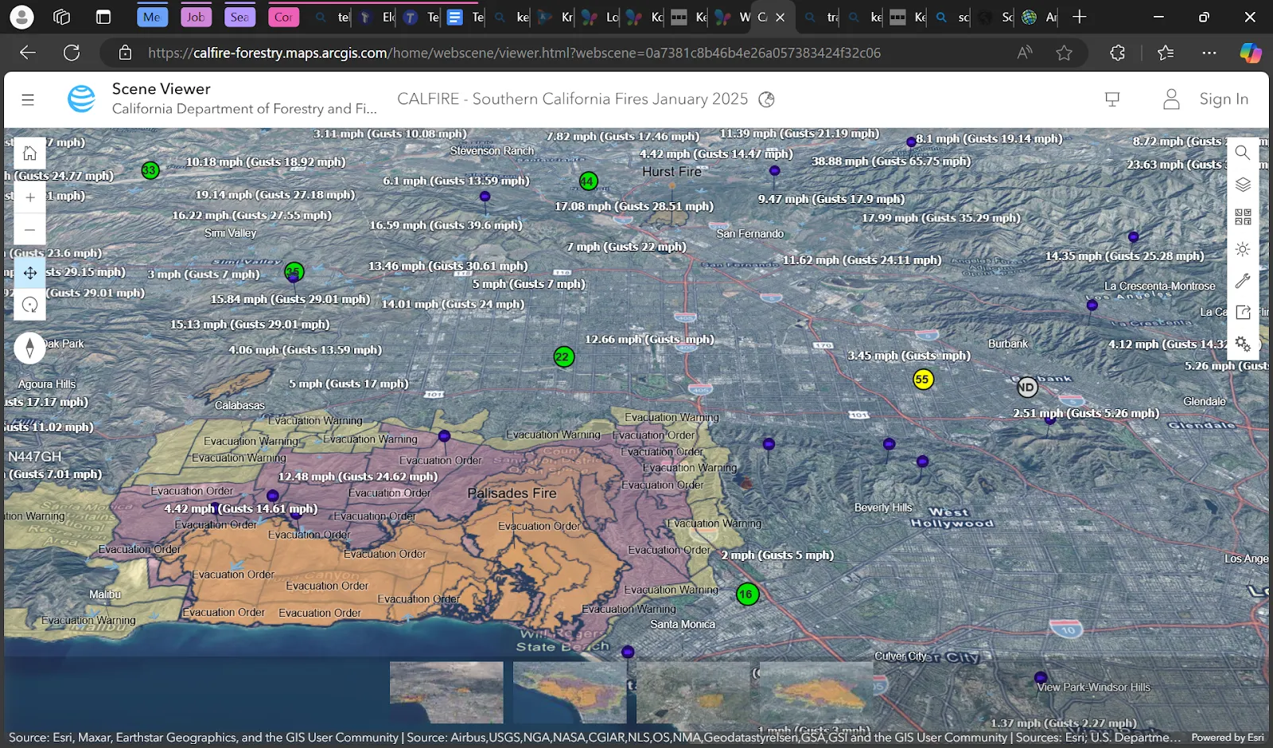Toggle the Rotate navigation mode
The width and height of the screenshot is (1273, 748).
(29, 305)
